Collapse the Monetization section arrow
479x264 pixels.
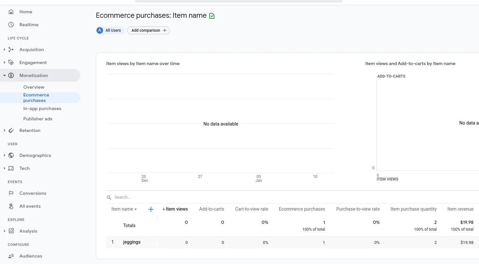tap(5, 75)
